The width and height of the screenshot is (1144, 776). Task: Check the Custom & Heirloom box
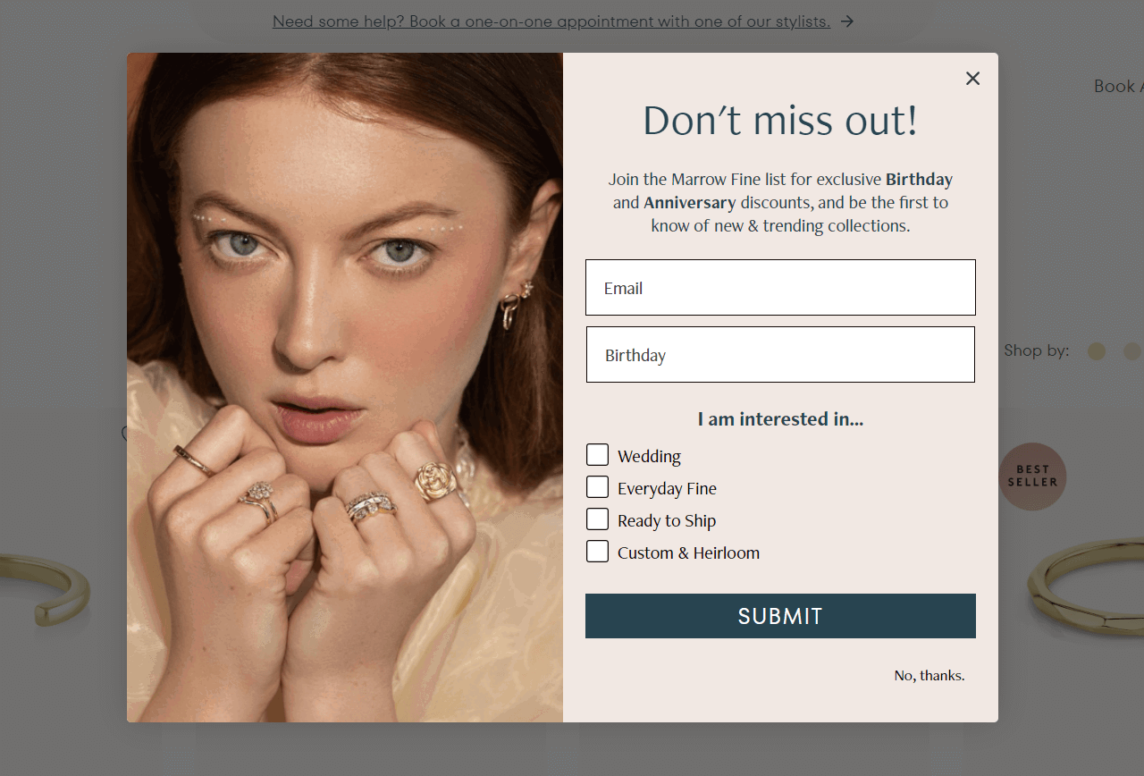(x=597, y=551)
